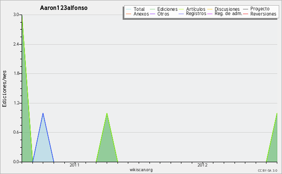This screenshot has width=282, height=174.
Task: Open the wikiscan.org label
Action: click(141, 169)
